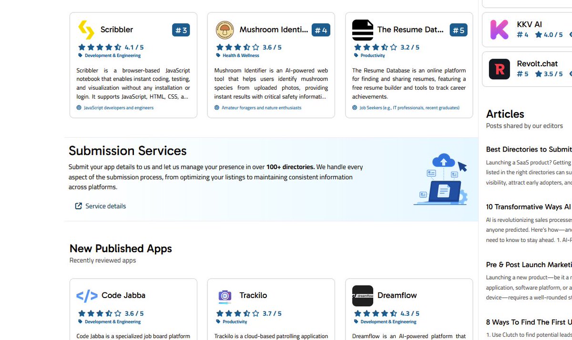Screen dimensions: 572x340
Task: Open article 8 Ways To Find The First Users
Action: point(529,322)
